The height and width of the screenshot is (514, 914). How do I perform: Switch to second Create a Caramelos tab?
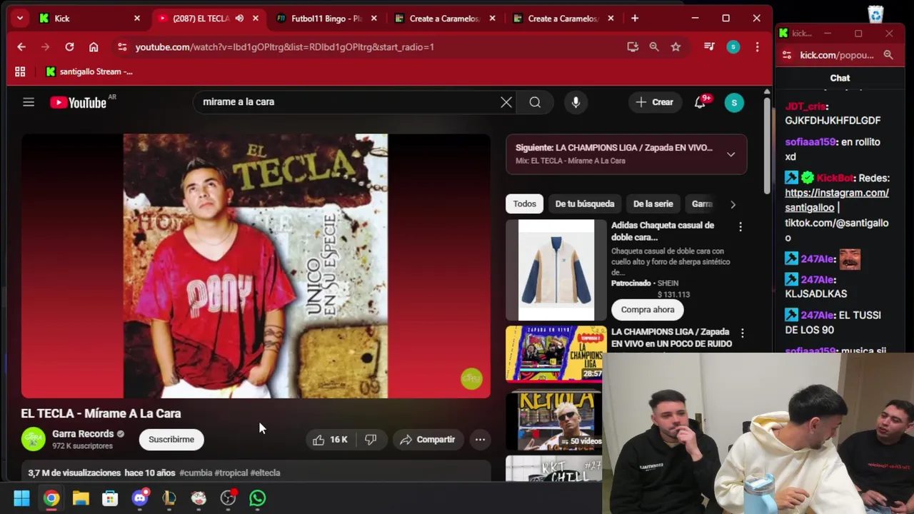tap(563, 19)
